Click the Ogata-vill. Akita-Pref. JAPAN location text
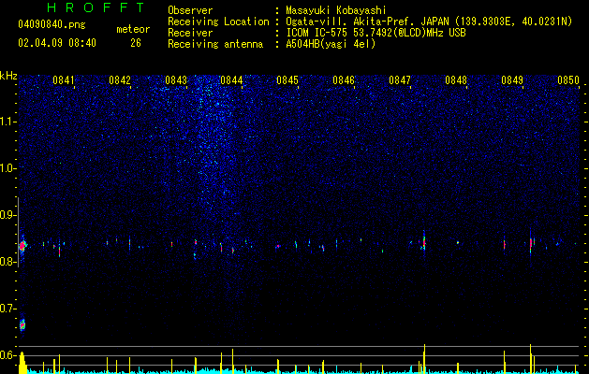The width and height of the screenshot is (589, 374). coord(429,22)
